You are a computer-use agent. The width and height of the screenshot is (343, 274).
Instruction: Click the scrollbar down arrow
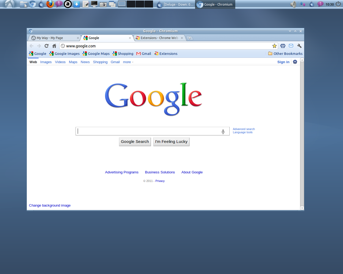click(302, 208)
